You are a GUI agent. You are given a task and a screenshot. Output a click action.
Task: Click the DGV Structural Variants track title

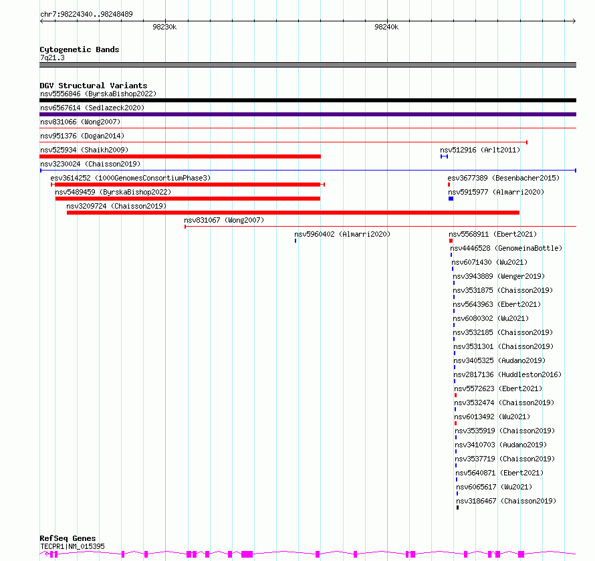tap(94, 86)
